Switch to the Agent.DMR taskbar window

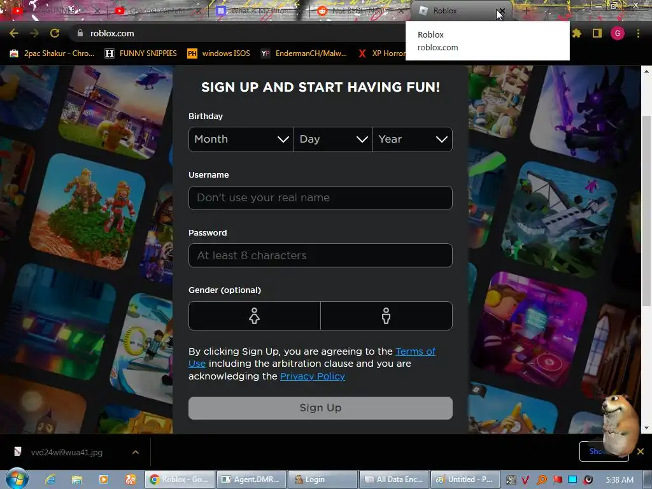point(251,479)
